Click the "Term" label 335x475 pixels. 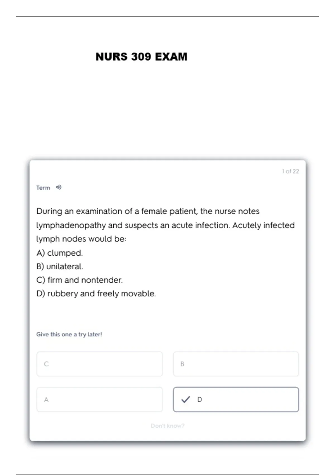(x=43, y=188)
